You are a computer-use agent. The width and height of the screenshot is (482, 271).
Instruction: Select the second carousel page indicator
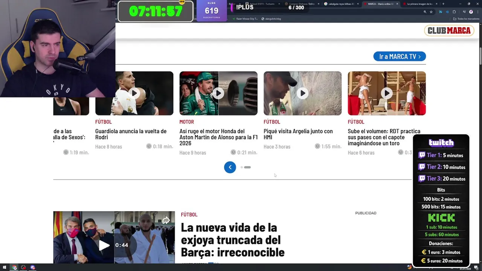click(247, 167)
